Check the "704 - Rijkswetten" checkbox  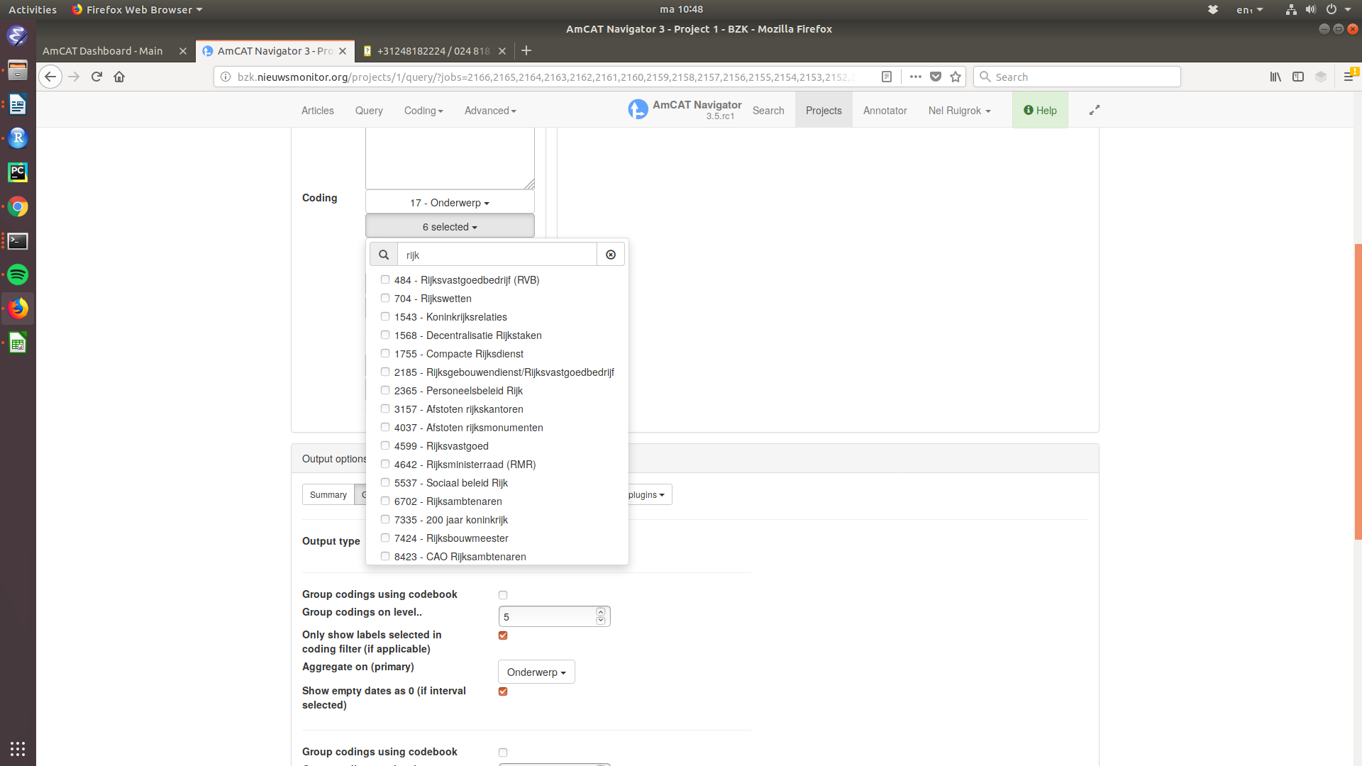pyautogui.click(x=385, y=298)
